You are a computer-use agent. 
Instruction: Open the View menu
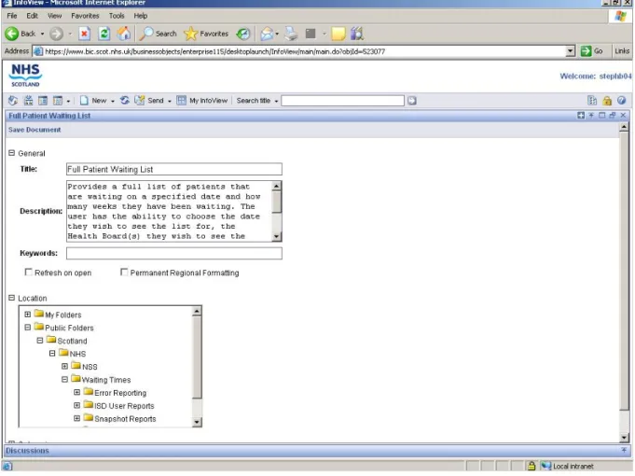[x=55, y=16]
